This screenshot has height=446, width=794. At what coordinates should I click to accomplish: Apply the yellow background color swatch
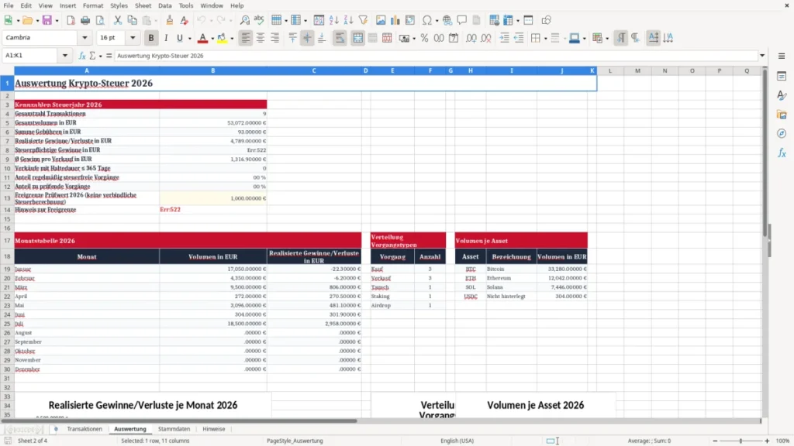pyautogui.click(x=222, y=38)
